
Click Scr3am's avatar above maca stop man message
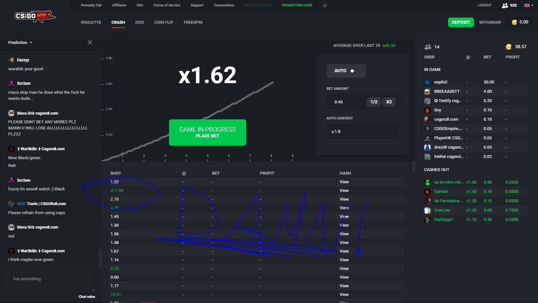11,83
